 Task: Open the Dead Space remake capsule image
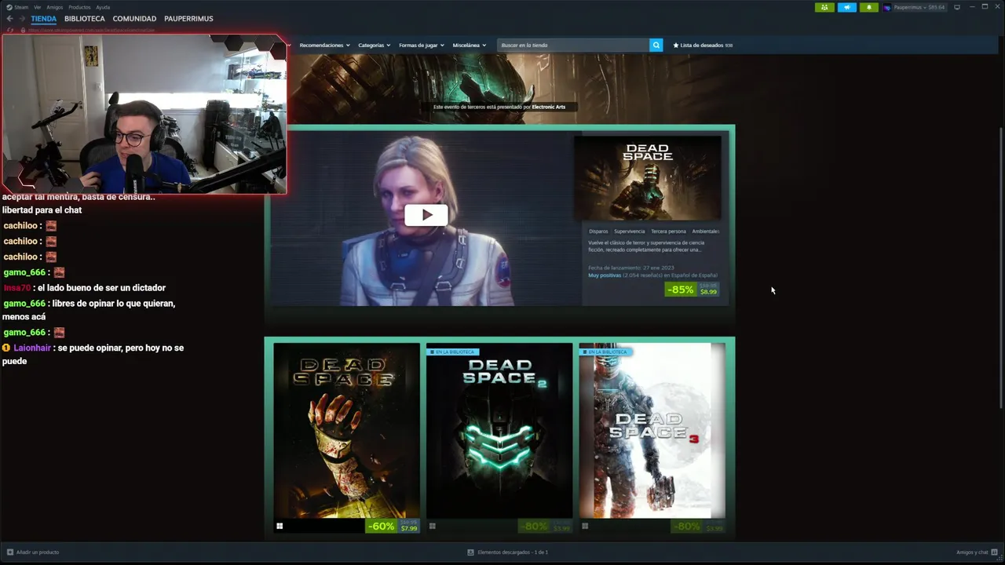click(648, 178)
